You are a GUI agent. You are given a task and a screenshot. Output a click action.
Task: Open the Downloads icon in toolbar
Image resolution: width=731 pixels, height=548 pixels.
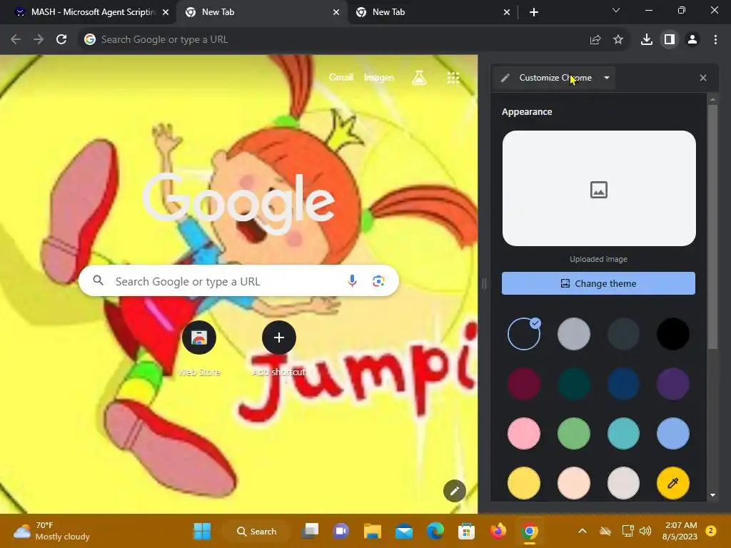[647, 40]
